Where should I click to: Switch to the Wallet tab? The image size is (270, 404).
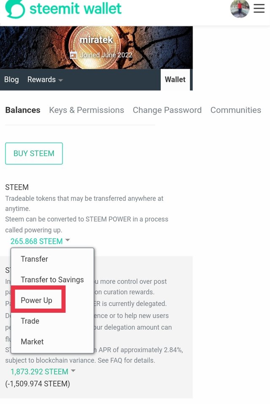coord(175,79)
